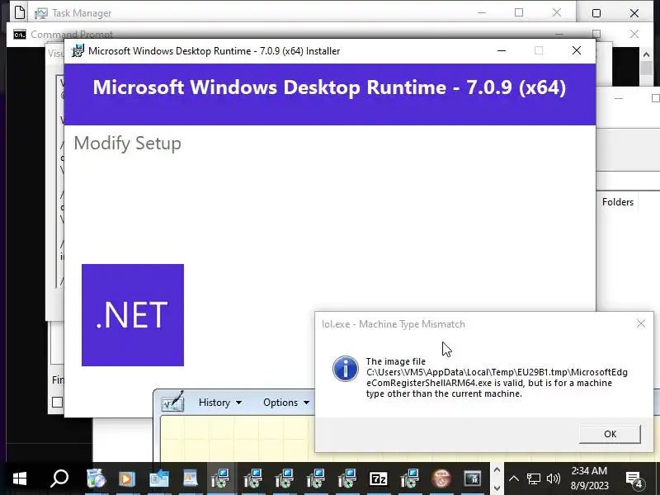Click the 'Modify Setup' heading

tap(128, 144)
